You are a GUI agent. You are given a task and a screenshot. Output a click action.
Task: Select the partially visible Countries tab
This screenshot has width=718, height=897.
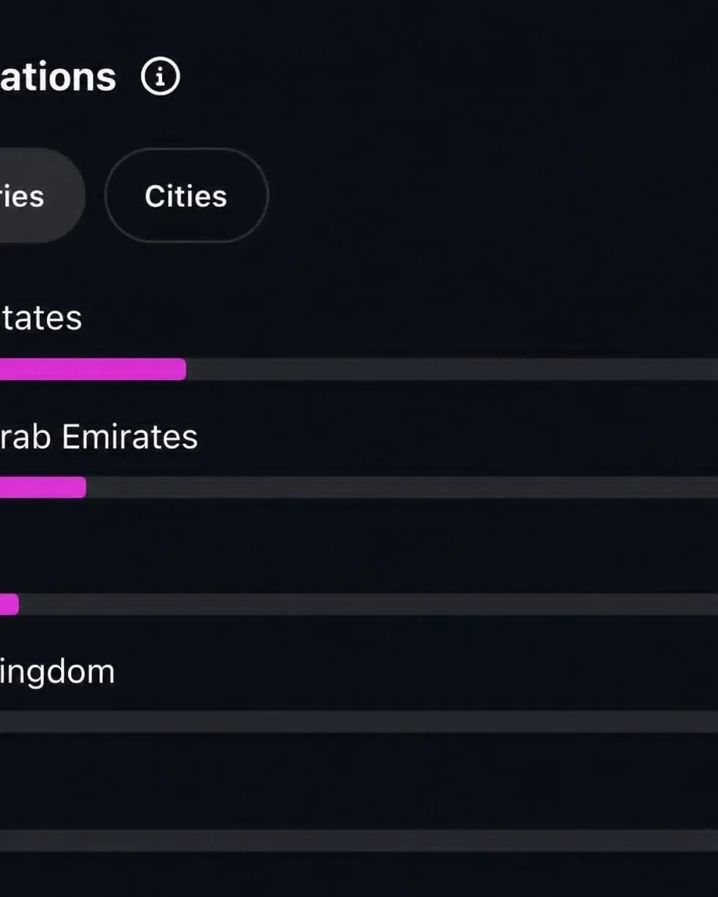(x=42, y=196)
